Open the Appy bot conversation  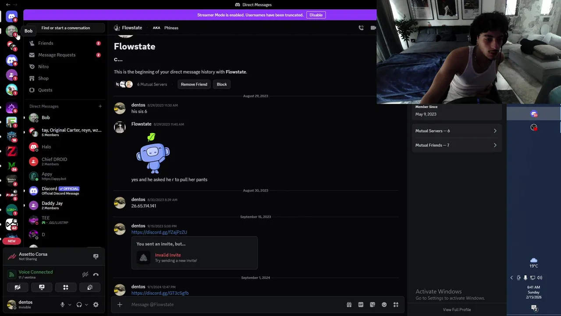[65, 176]
